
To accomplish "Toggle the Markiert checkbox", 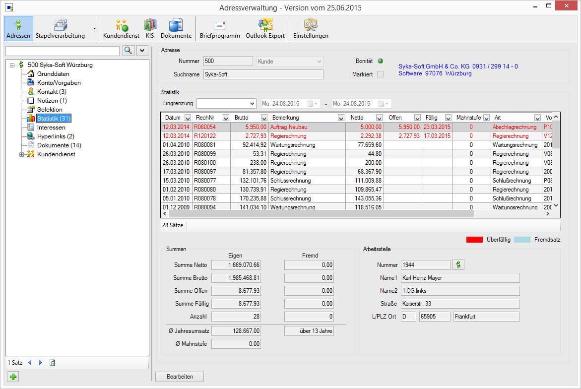I will (x=381, y=74).
